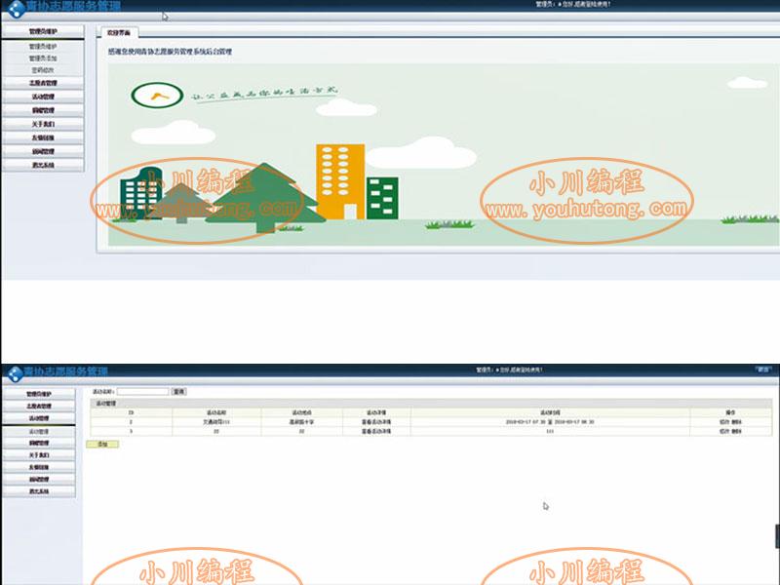Click the 活动时间 column header
This screenshot has height=585, width=780.
(550, 412)
